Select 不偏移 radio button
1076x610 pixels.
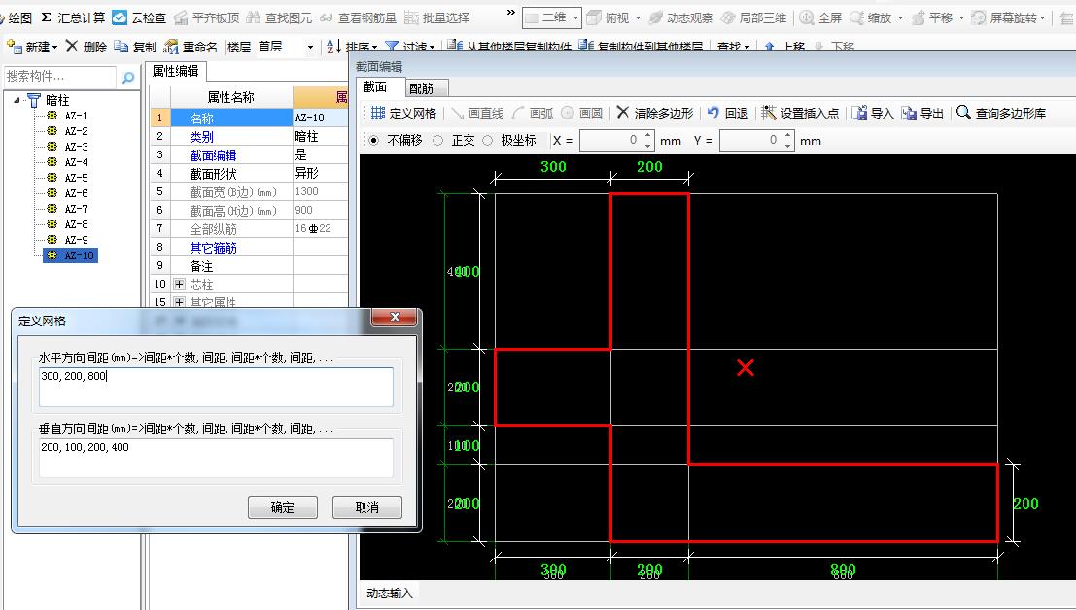click(x=373, y=141)
